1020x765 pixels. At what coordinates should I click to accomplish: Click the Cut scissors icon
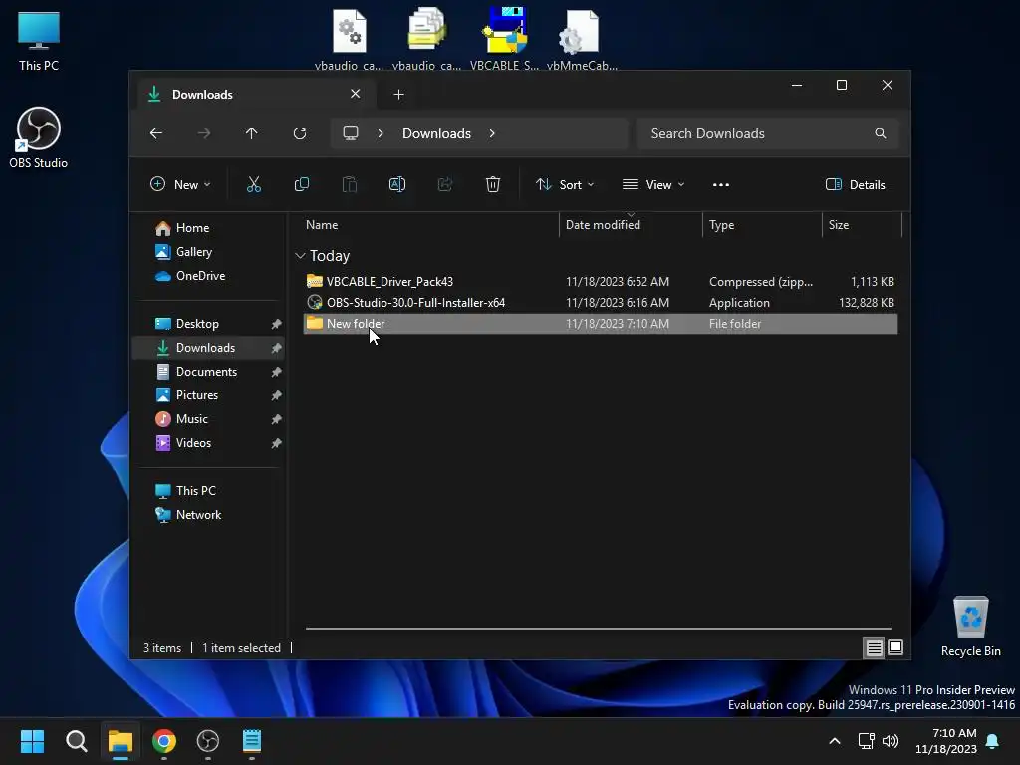coord(254,184)
